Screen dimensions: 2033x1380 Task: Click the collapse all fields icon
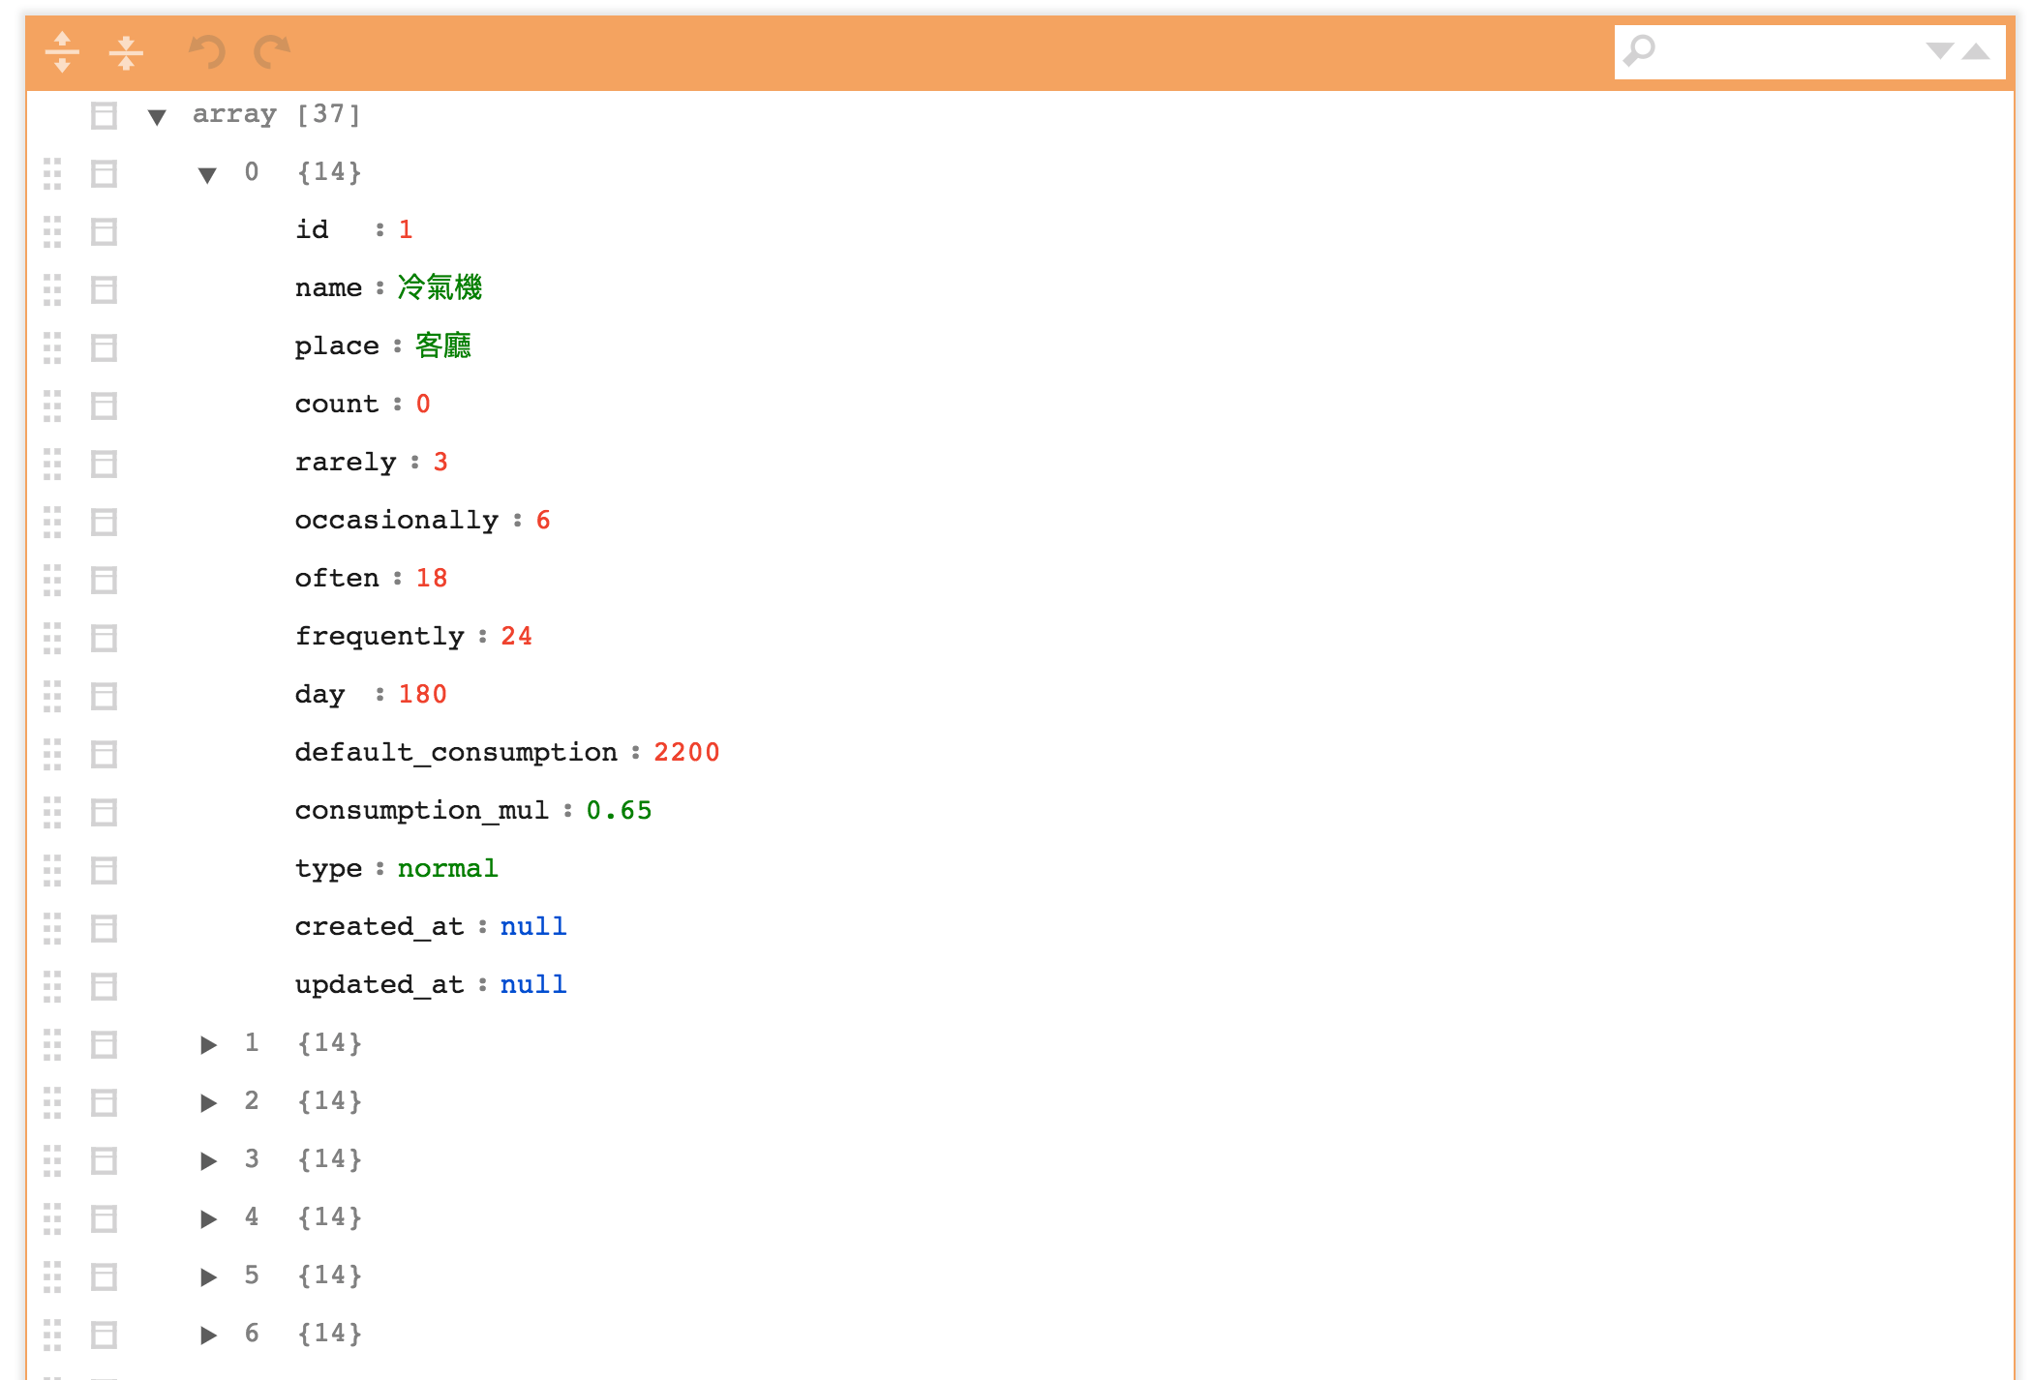click(x=126, y=52)
